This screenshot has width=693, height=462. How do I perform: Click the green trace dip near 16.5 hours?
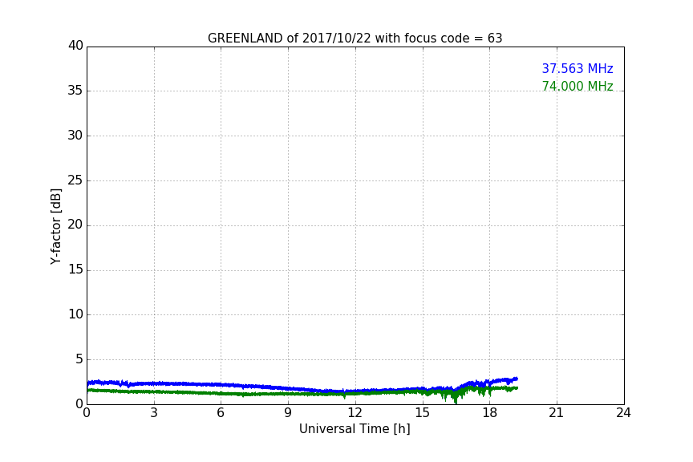[456, 399]
